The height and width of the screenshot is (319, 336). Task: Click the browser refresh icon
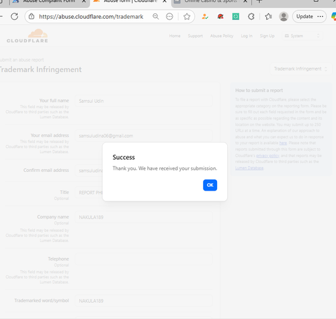tap(15, 16)
